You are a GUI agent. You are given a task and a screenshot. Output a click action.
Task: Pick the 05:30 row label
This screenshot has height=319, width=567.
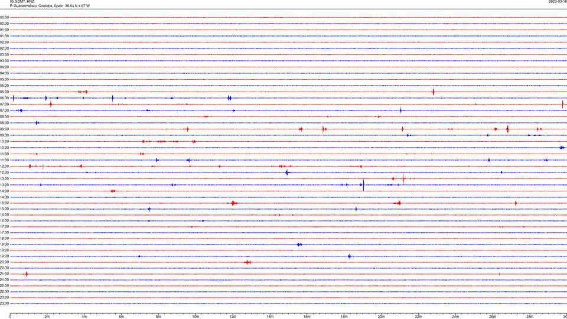[4, 86]
